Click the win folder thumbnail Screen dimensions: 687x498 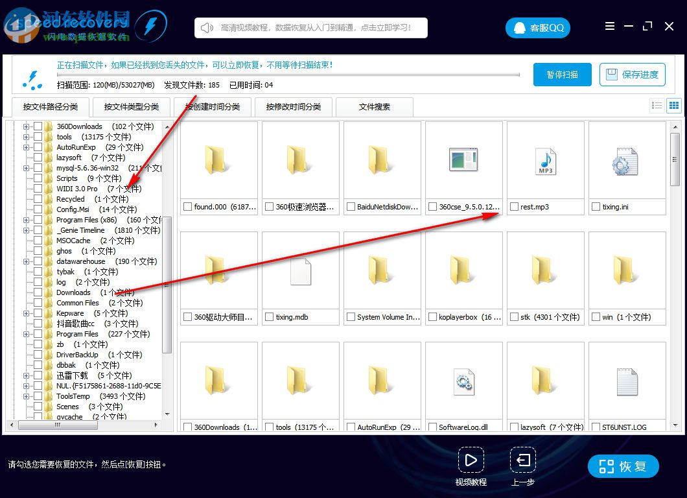pyautogui.click(x=624, y=270)
